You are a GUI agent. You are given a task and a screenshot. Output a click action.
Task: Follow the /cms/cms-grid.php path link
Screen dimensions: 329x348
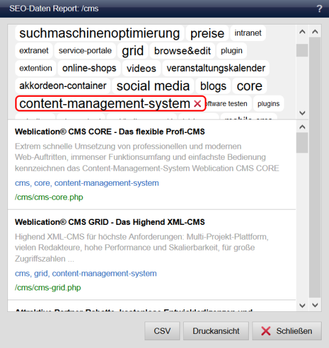tap(48, 287)
